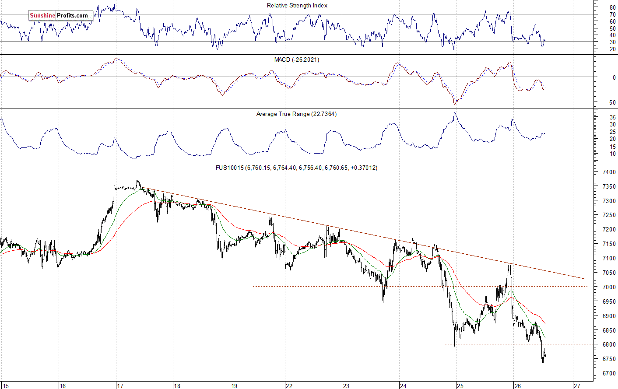Click the RSI axis value 70
Viewport: 618px width, 389px height.
pos(612,15)
